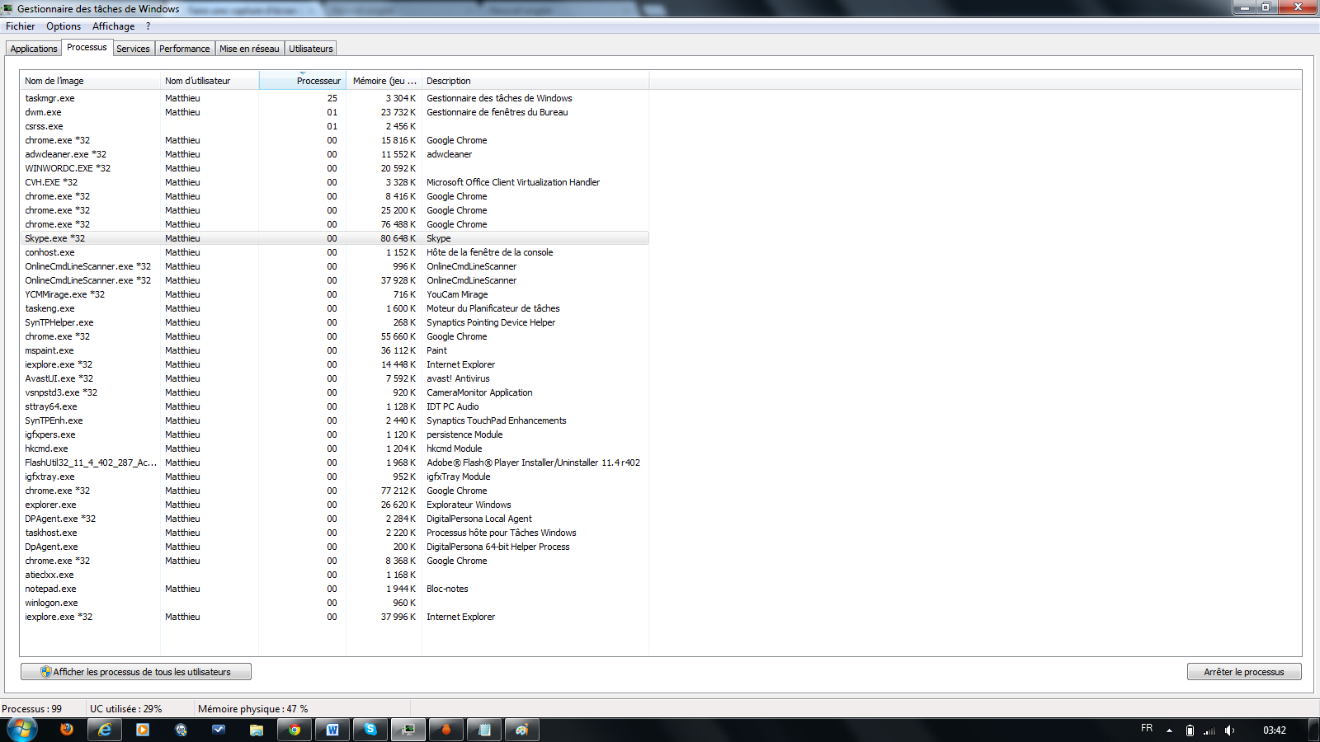Select the adwcleaner.exe *32 process
1320x742 pixels.
(335, 154)
